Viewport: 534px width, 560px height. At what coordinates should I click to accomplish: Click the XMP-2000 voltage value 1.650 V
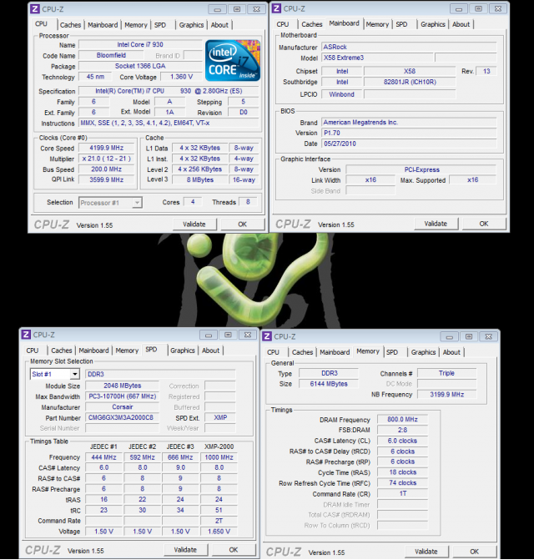[219, 532]
